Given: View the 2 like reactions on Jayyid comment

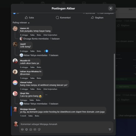Looking at the screenshot, I should click(46, 51).
